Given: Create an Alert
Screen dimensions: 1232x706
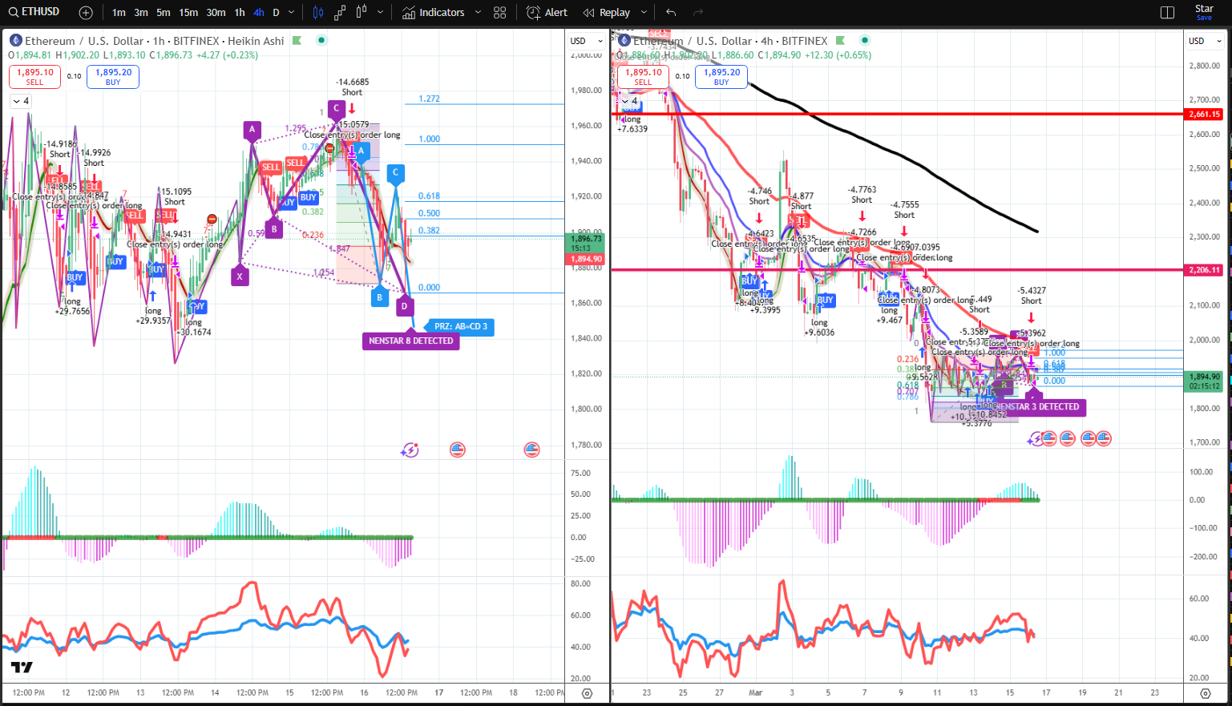Looking at the screenshot, I should 547,13.
